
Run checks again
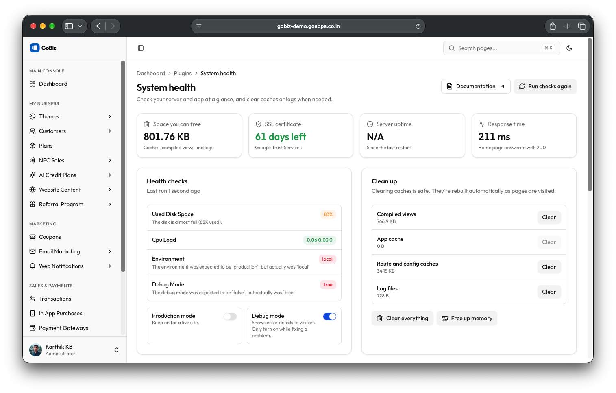545,86
